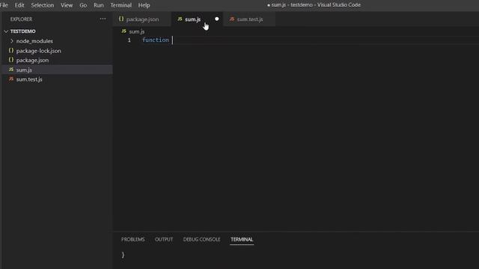Click the EXPLORER panel title
The image size is (479, 269).
click(x=21, y=19)
